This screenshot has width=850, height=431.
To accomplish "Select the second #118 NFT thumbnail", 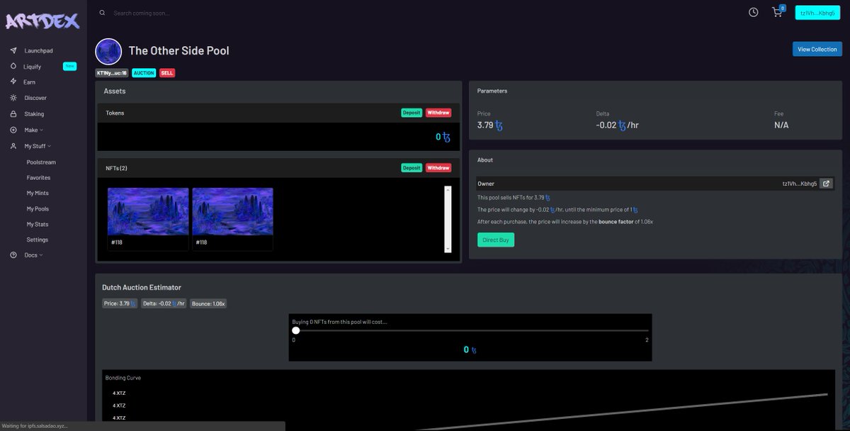I will (x=232, y=211).
